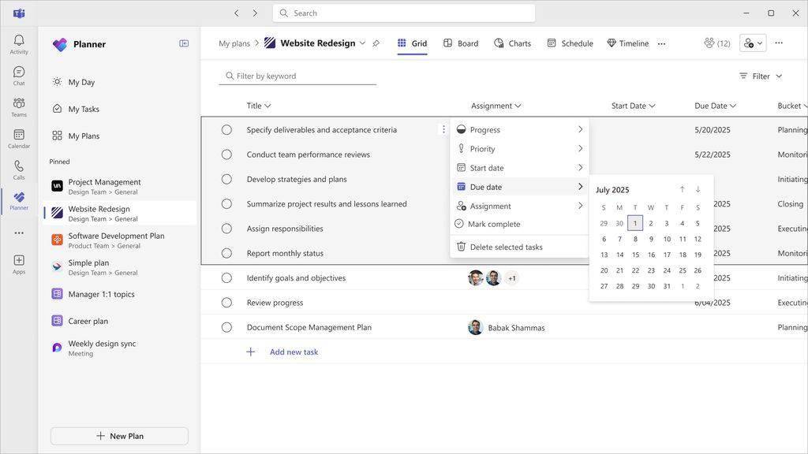Viewport: 808px width, 454px height.
Task: Go to next month in calendar
Action: click(x=698, y=189)
